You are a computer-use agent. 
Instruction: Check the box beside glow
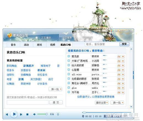tap(69, 88)
